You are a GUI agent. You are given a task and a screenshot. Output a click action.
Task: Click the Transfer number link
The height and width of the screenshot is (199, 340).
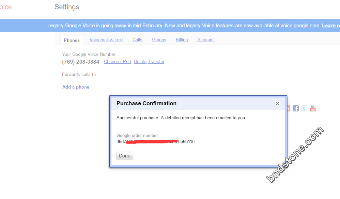point(156,62)
